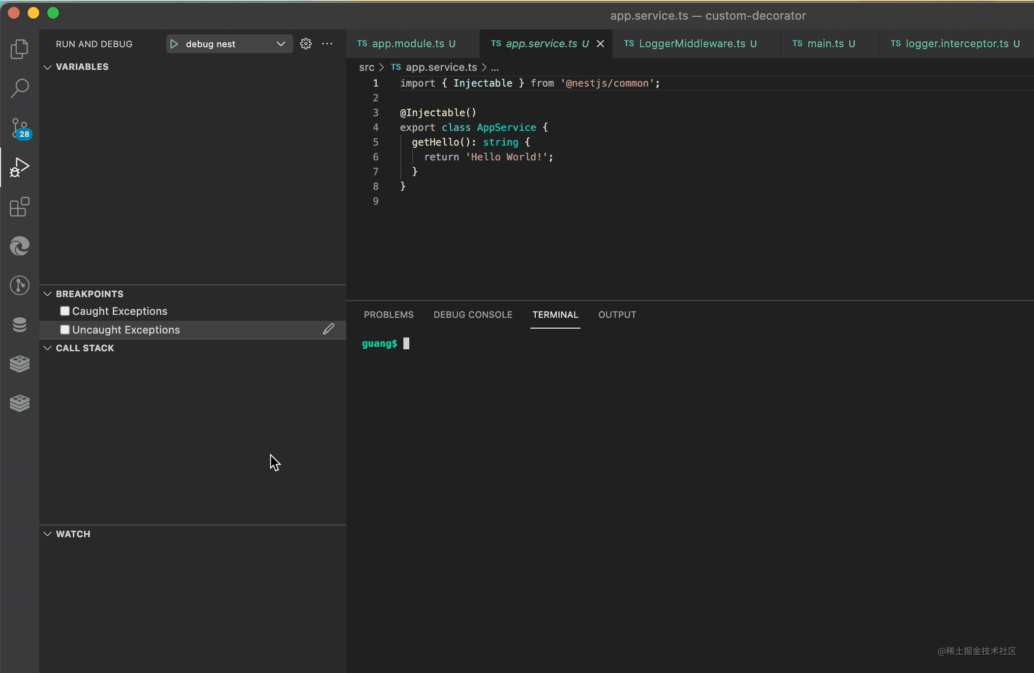The image size is (1034, 673).
Task: Collapse the WATCH section
Action: [x=48, y=534]
